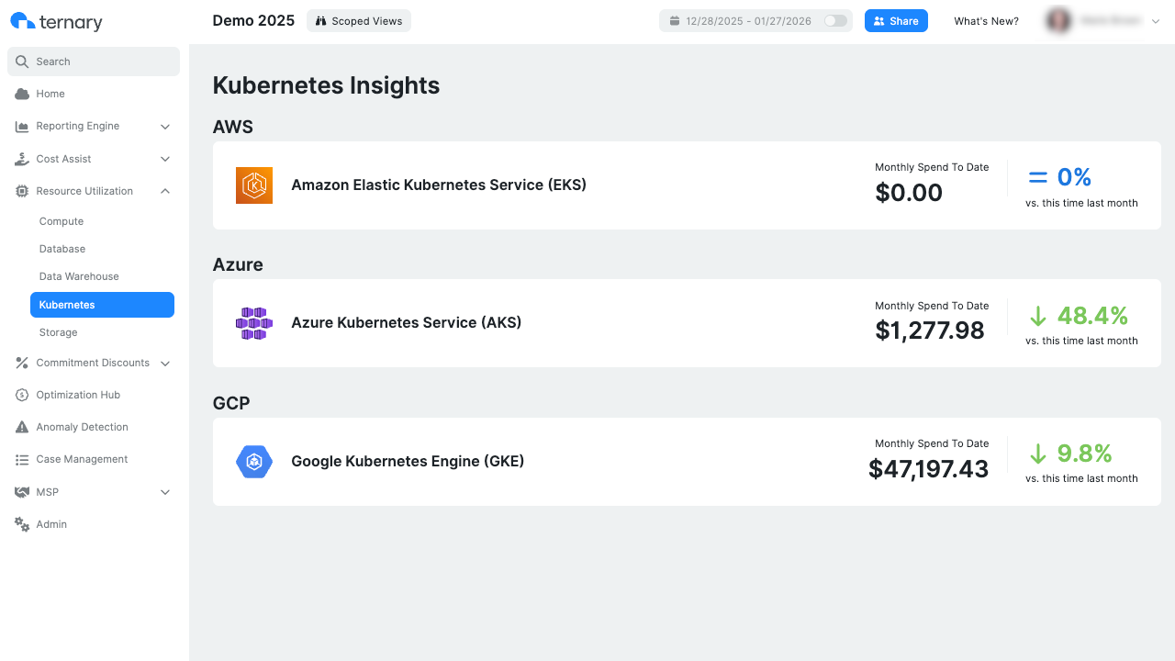Screen dimensions: 1175x661
Task: Click the Anomaly Detection warning icon
Action: (20, 426)
